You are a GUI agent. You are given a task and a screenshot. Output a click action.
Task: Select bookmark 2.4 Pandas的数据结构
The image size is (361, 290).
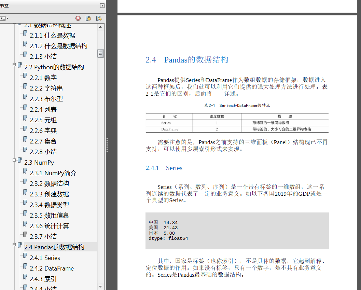(x=54, y=247)
